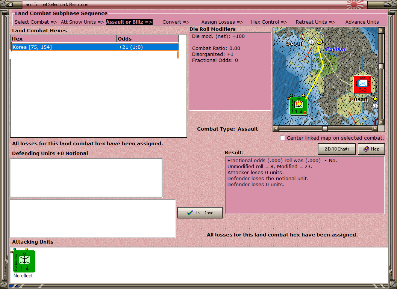Click 'Defender loses the notional unit.' line
The height and width of the screenshot is (289, 397).
tap(268, 179)
